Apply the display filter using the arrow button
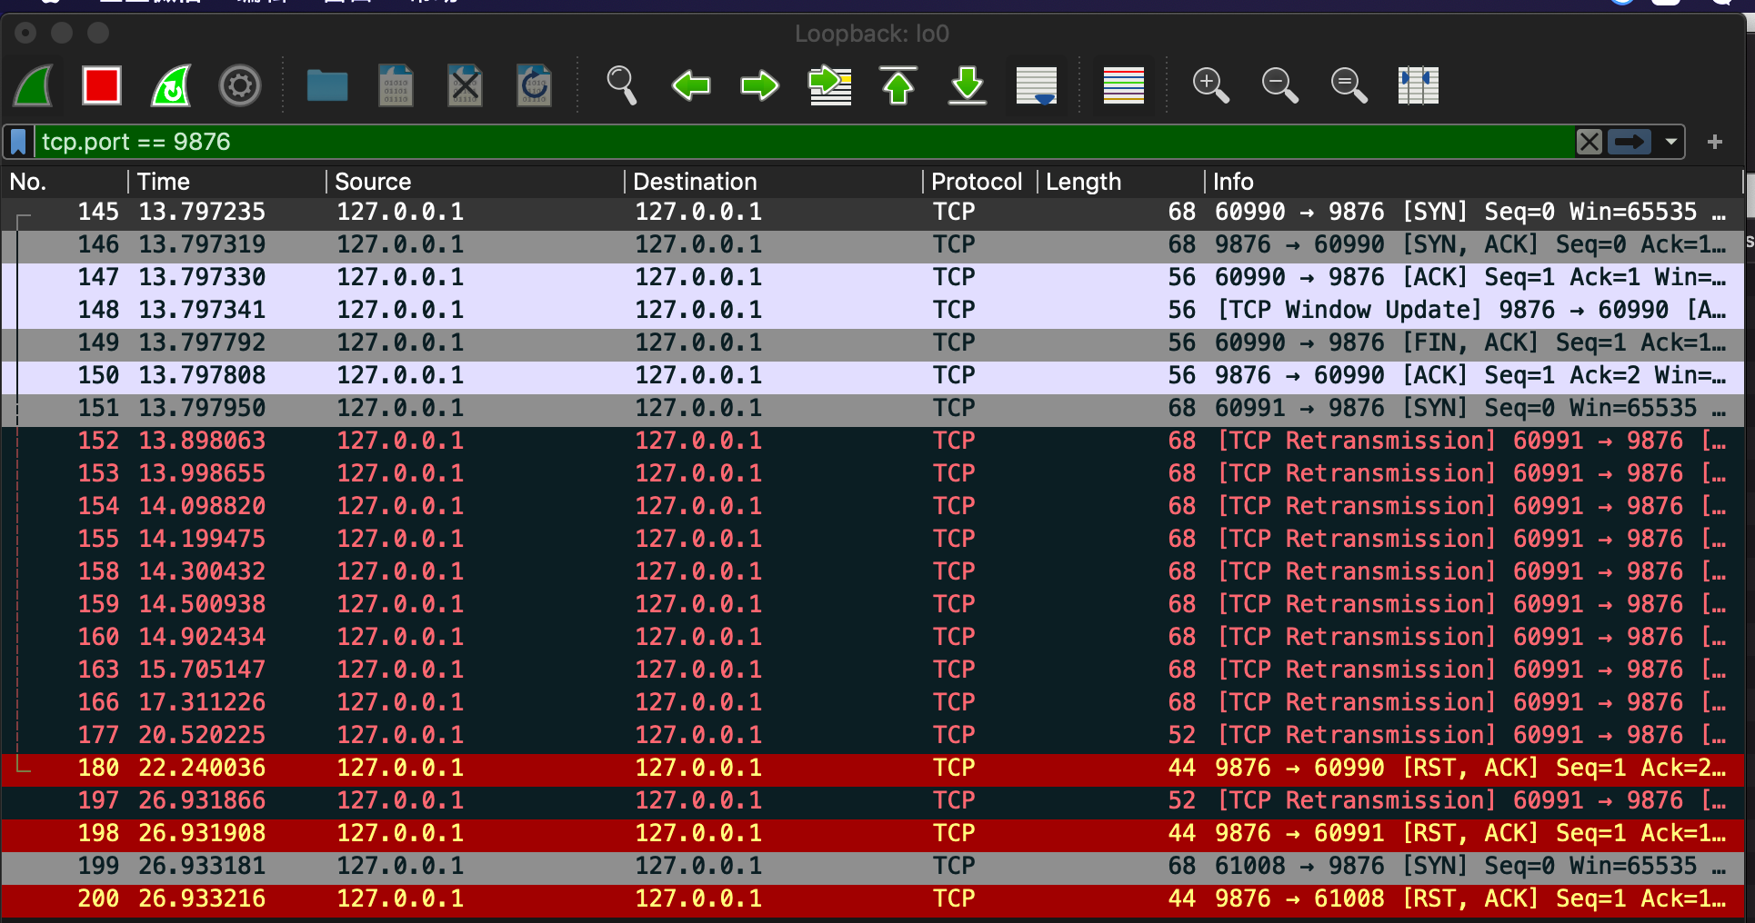 [x=1630, y=142]
